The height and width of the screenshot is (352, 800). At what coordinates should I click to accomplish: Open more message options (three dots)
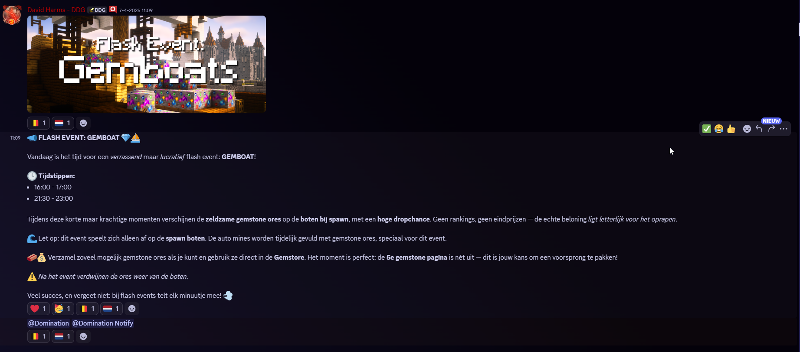pos(784,129)
